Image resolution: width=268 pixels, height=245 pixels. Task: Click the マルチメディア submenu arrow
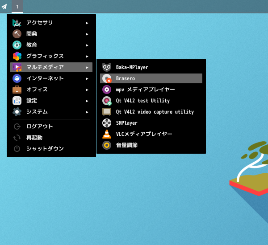click(87, 68)
